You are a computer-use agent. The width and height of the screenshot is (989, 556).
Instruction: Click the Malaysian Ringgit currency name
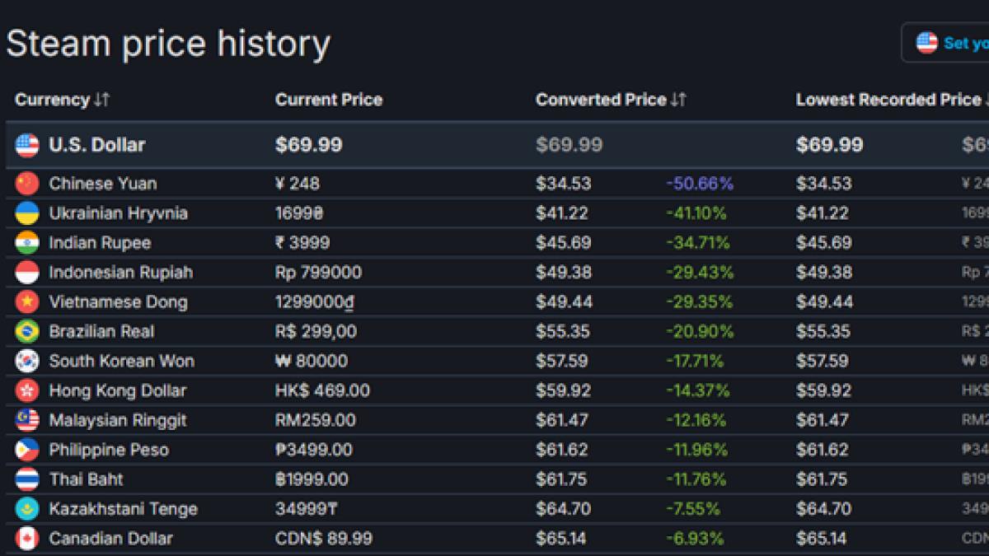click(x=117, y=421)
